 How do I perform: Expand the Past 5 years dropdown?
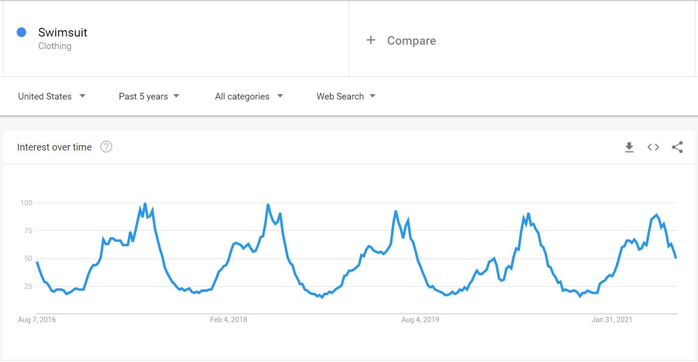149,96
